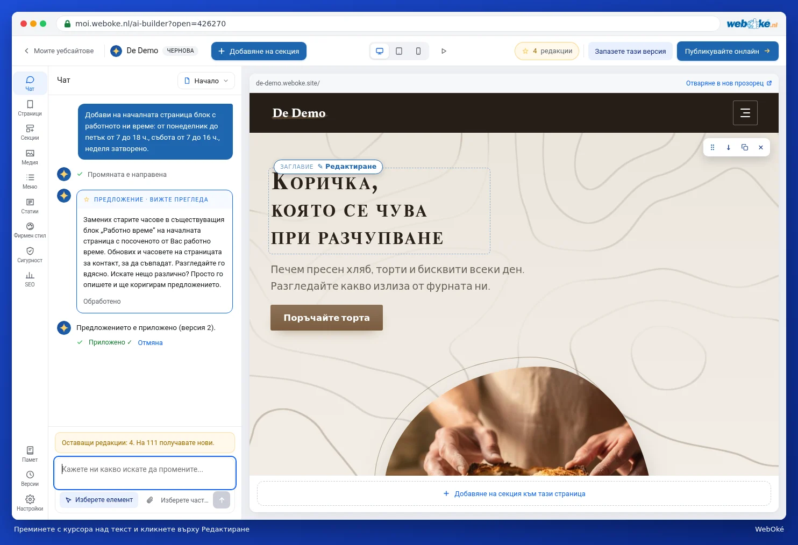Open the Медия sidebar panel
The height and width of the screenshot is (545, 798).
[30, 157]
